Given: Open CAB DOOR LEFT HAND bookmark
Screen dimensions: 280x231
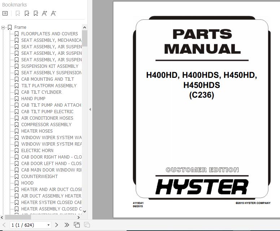Looking at the screenshot, I should [51, 164].
